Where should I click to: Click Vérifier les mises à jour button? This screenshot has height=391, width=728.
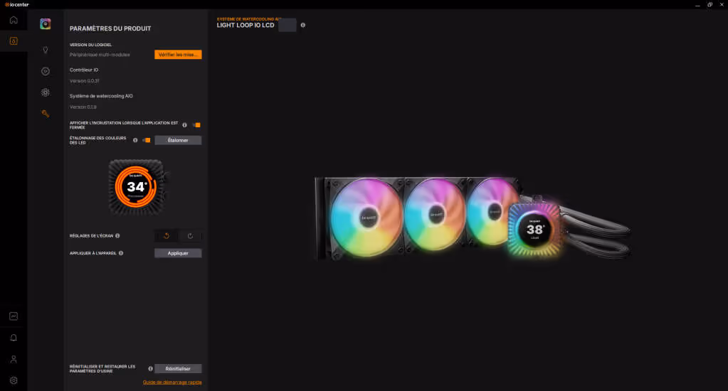tap(178, 54)
